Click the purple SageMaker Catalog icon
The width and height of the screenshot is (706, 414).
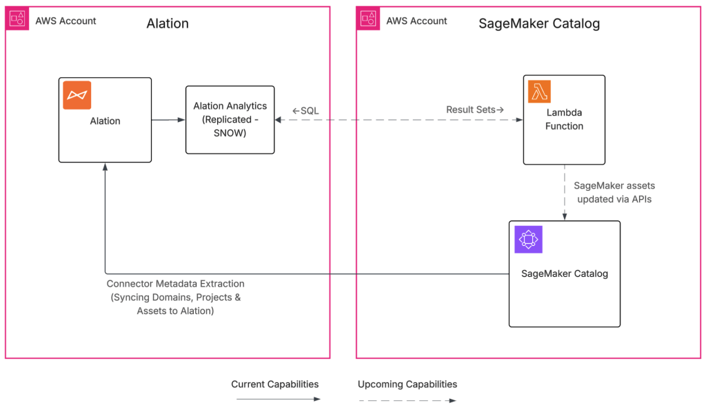coord(529,240)
